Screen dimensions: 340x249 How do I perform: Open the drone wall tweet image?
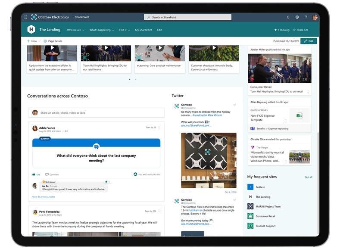(209, 160)
